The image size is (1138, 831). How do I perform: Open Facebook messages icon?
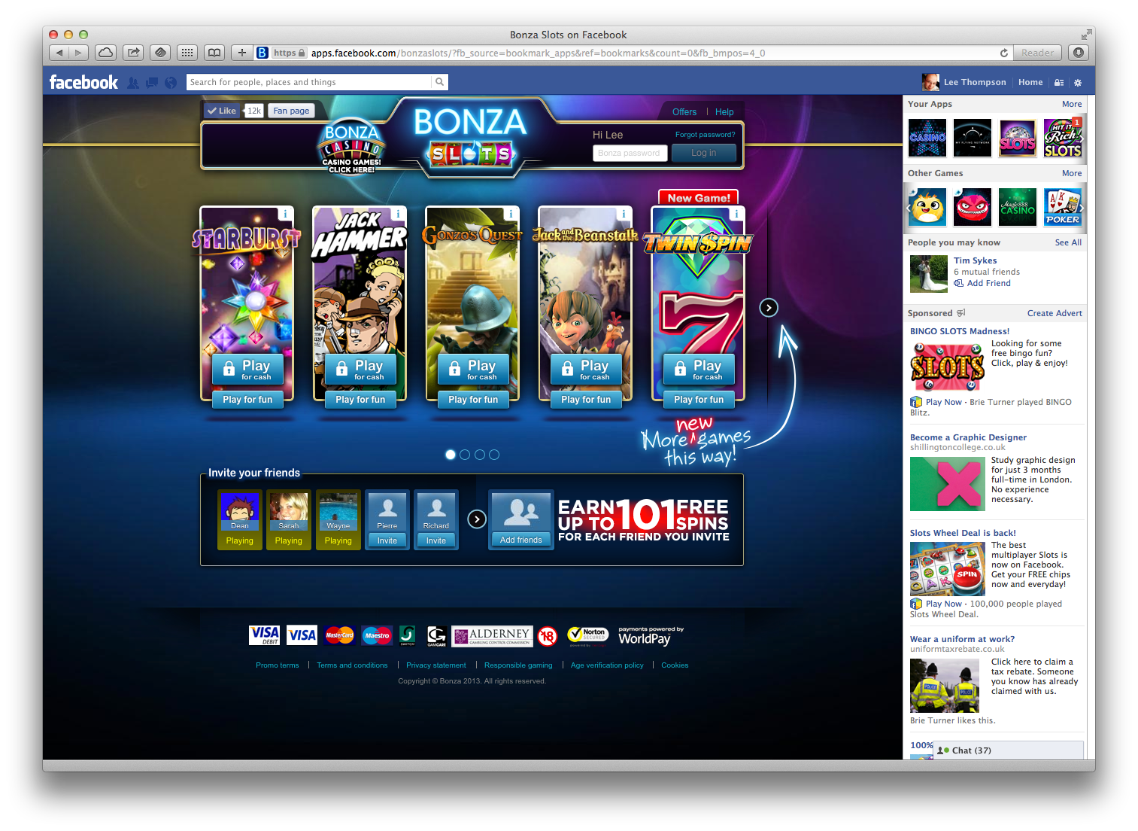[152, 82]
